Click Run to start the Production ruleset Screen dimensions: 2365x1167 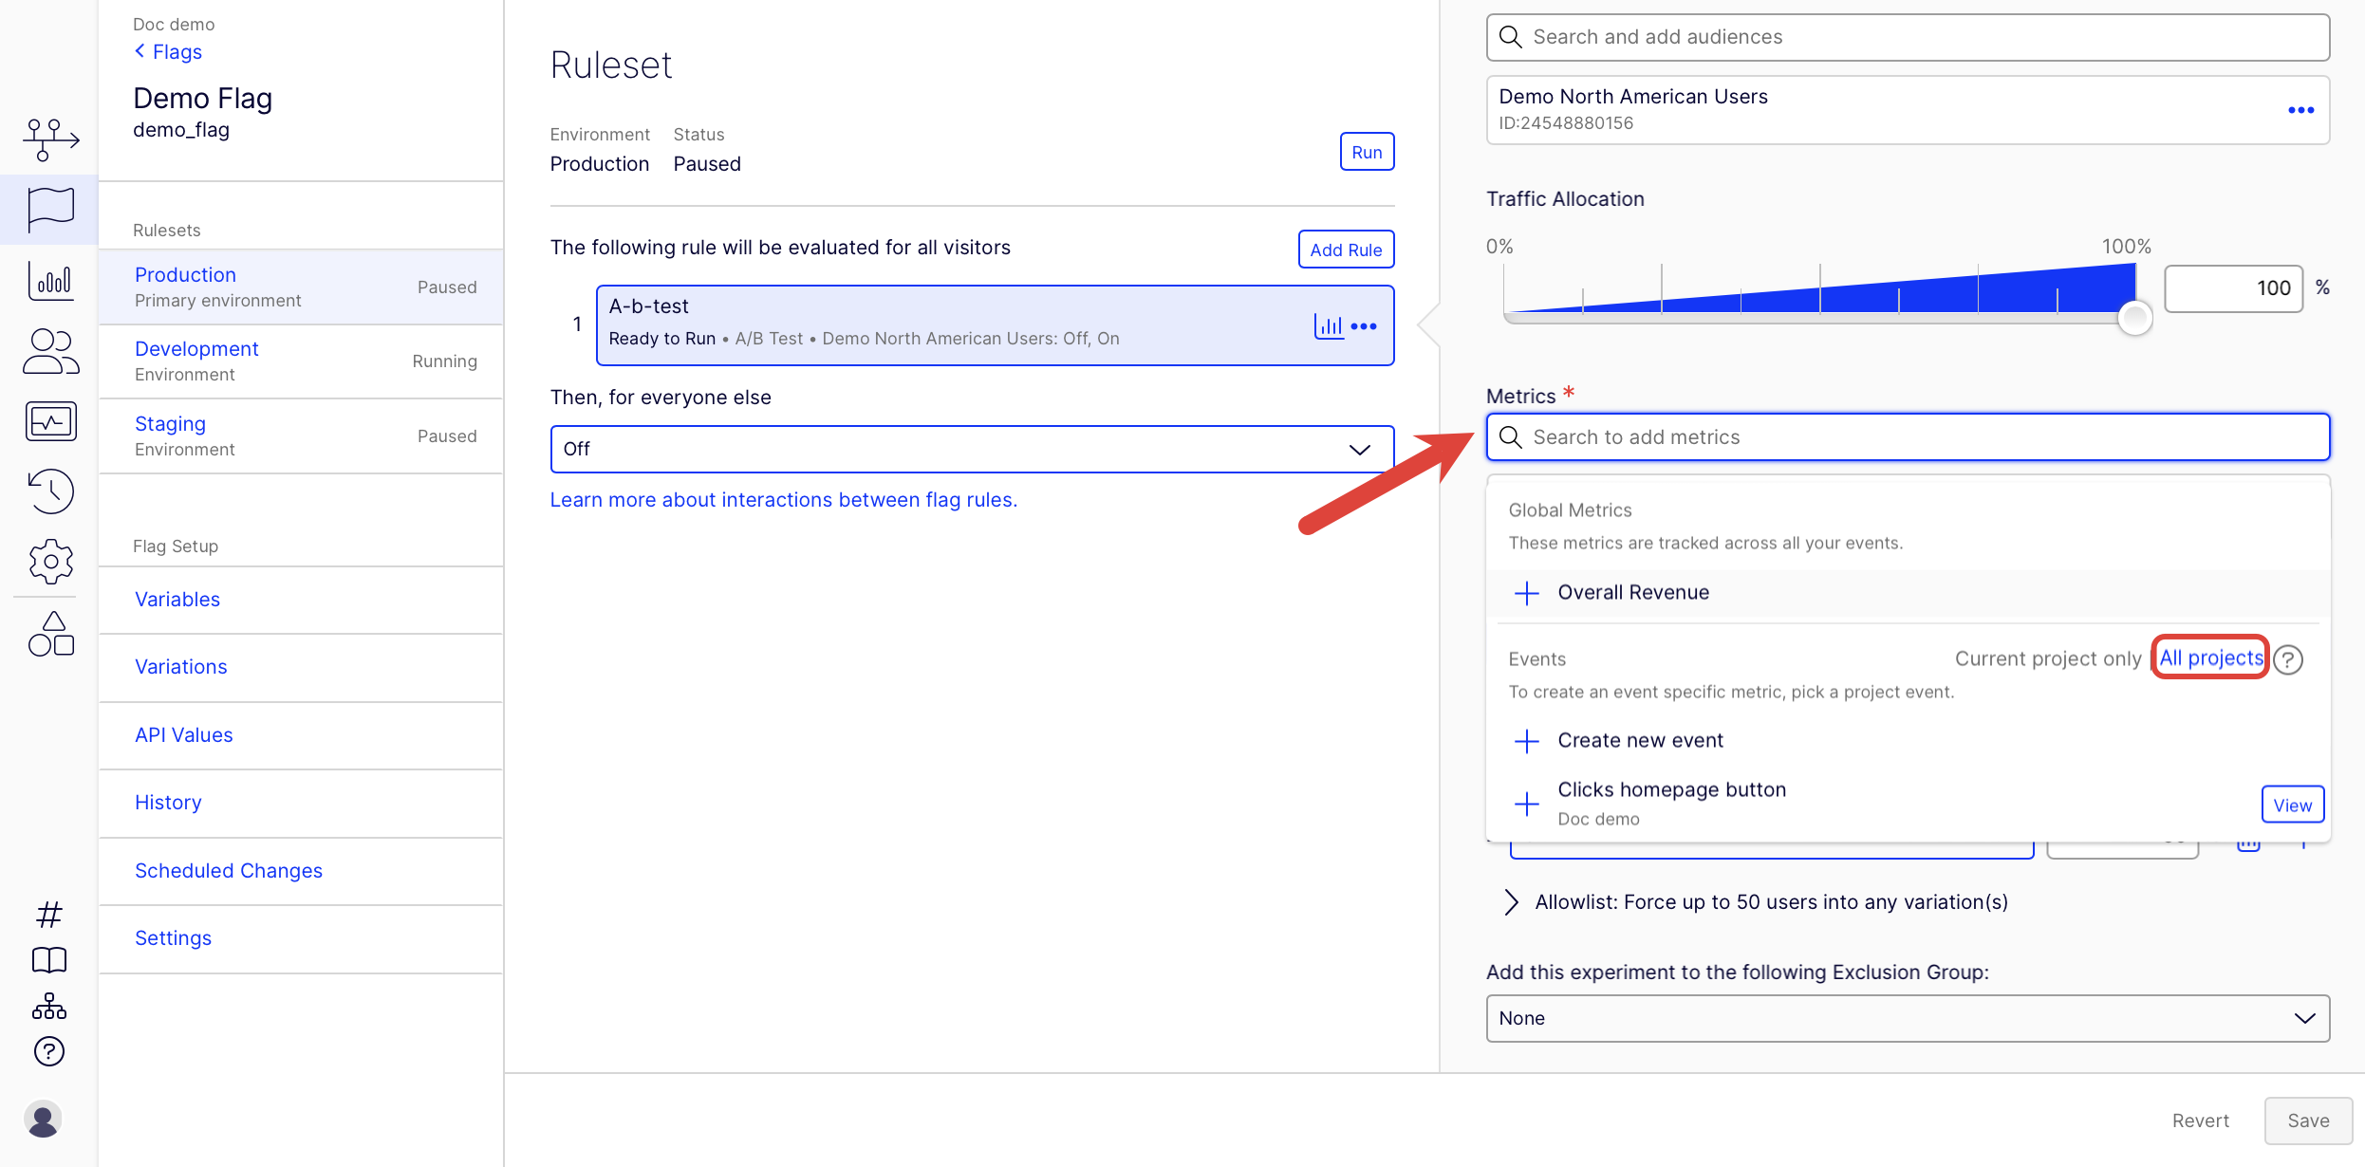pos(1367,151)
